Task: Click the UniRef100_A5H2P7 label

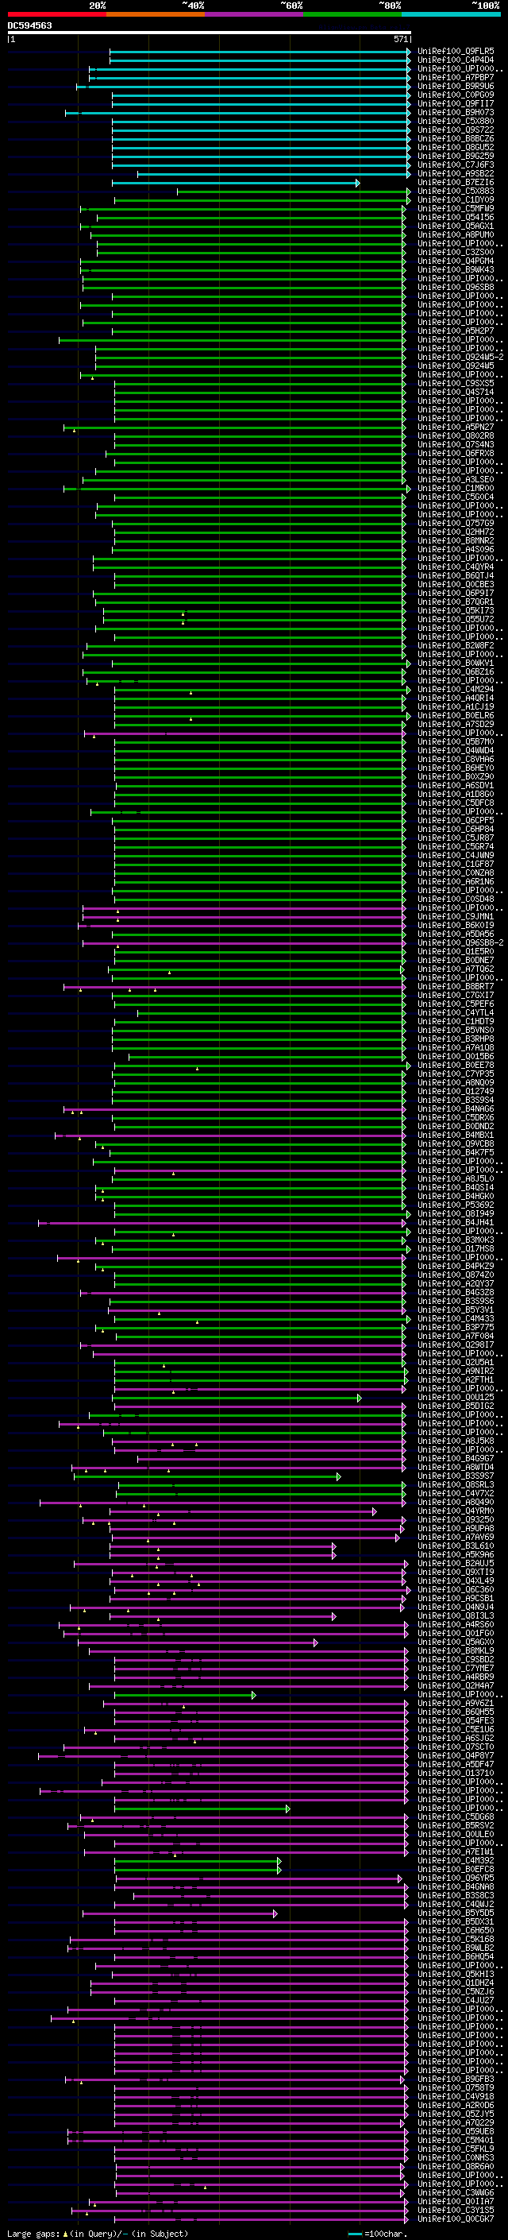Action: [x=456, y=331]
